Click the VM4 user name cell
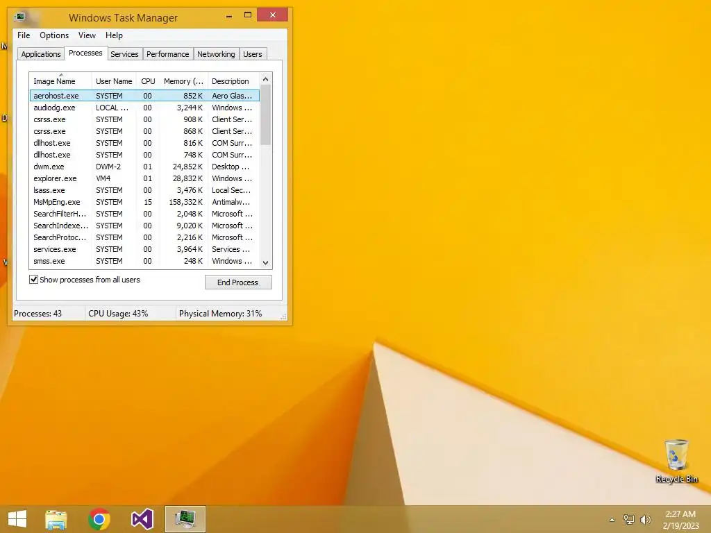Image resolution: width=711 pixels, height=533 pixels. (103, 178)
